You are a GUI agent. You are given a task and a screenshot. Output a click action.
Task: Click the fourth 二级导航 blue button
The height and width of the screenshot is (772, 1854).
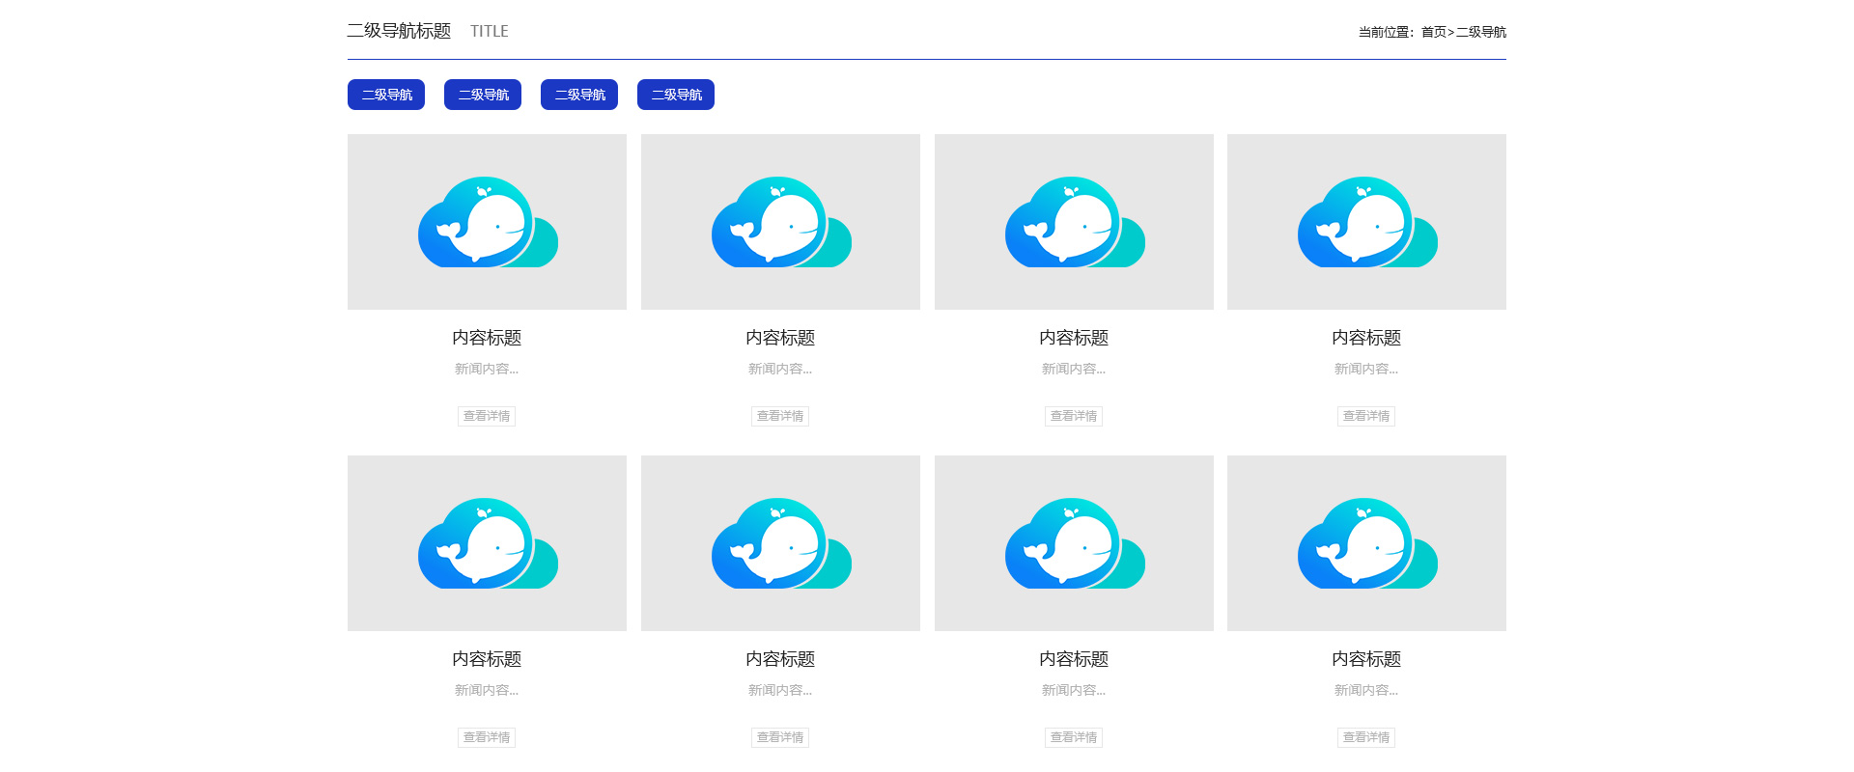[676, 95]
